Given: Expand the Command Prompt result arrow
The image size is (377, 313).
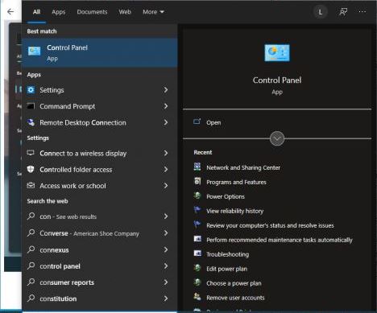Looking at the screenshot, I should 166,106.
